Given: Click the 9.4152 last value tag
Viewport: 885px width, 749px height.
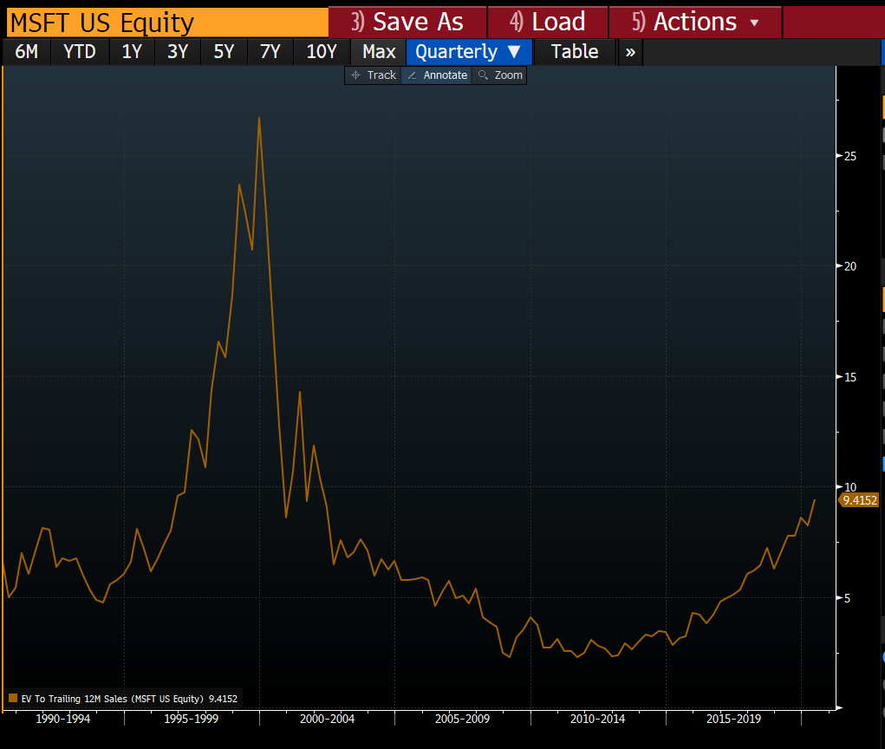Looking at the screenshot, I should [x=860, y=500].
